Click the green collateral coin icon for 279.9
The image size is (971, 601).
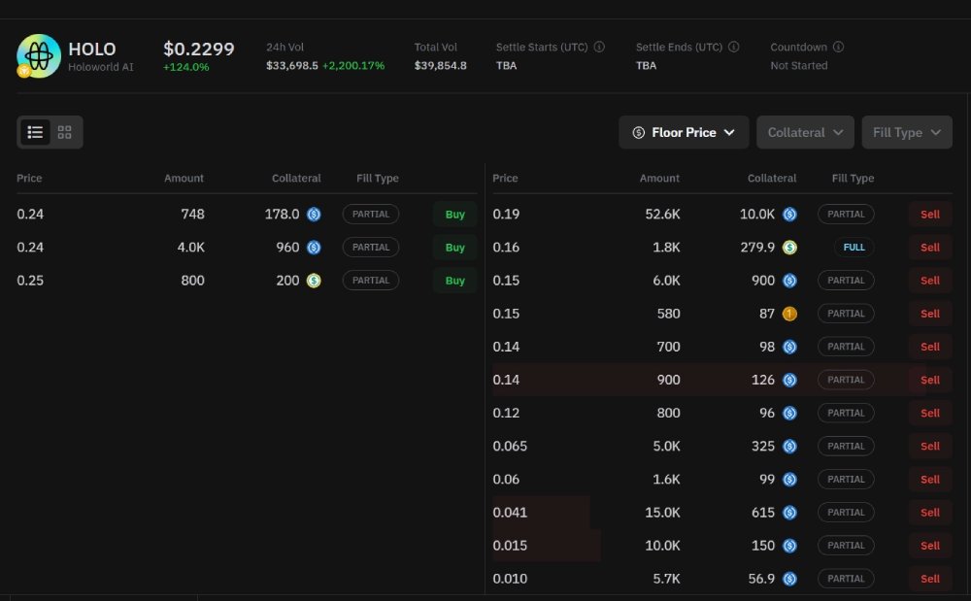pyautogui.click(x=789, y=248)
